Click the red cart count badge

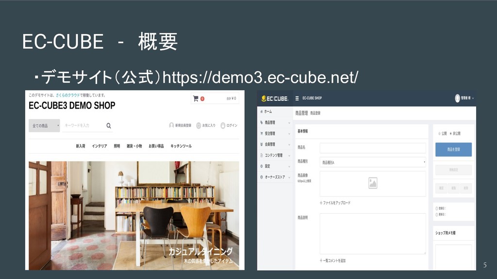pyautogui.click(x=202, y=99)
